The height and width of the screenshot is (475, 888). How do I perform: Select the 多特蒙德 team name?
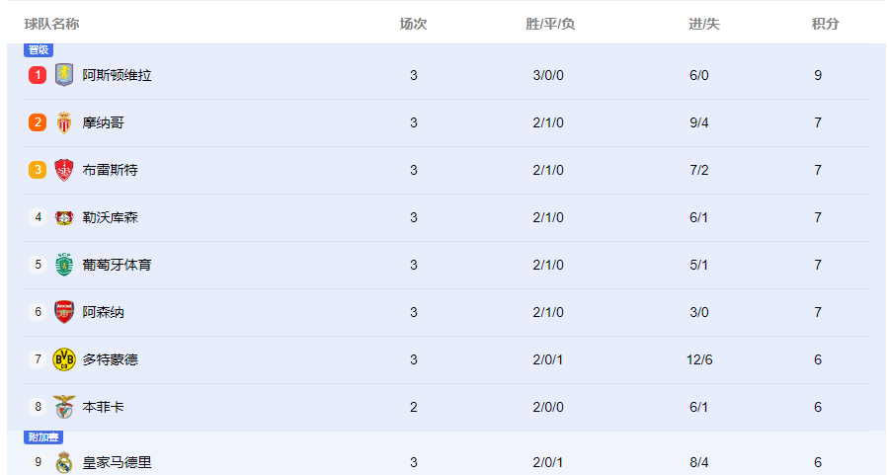pyautogui.click(x=111, y=359)
